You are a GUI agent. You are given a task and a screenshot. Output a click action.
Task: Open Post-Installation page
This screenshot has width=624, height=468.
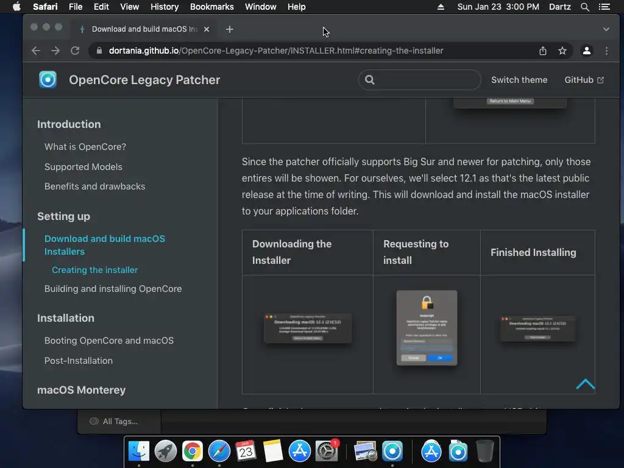click(x=79, y=361)
